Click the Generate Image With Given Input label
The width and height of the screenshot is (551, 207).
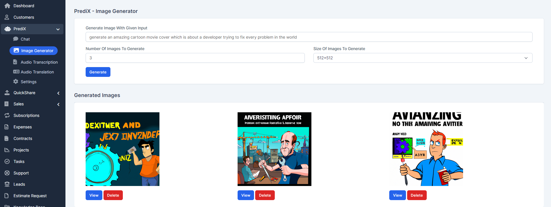click(x=116, y=28)
